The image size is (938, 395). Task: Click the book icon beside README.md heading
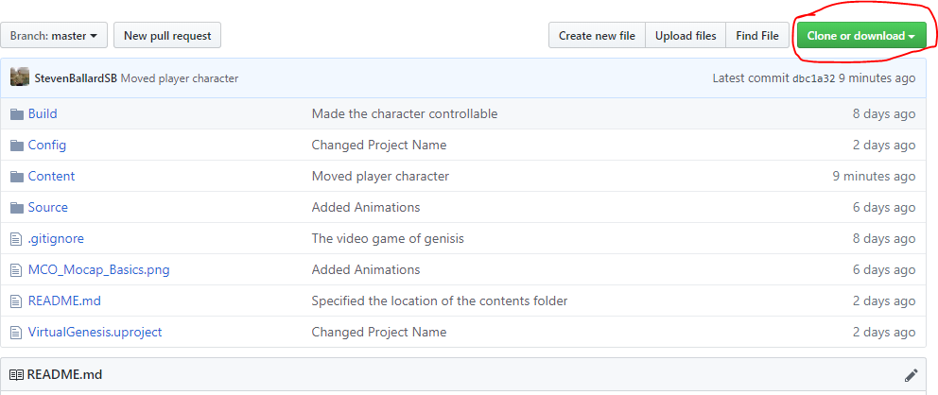click(x=17, y=375)
